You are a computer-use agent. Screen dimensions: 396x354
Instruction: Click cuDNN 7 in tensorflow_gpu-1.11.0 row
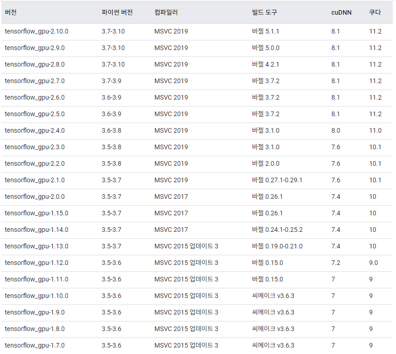[x=333, y=279]
